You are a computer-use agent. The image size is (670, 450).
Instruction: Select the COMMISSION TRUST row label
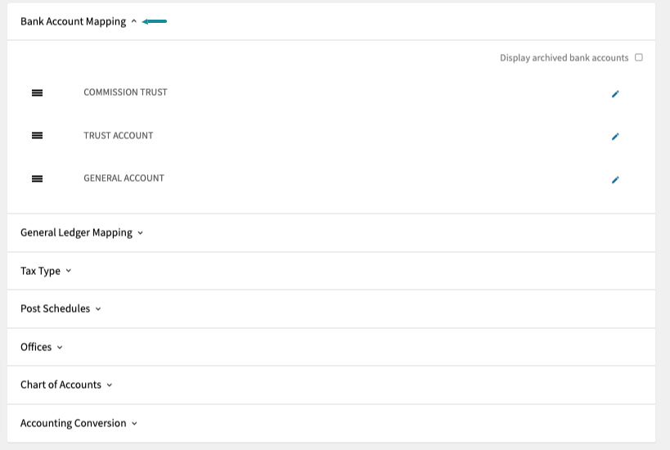coord(125,92)
